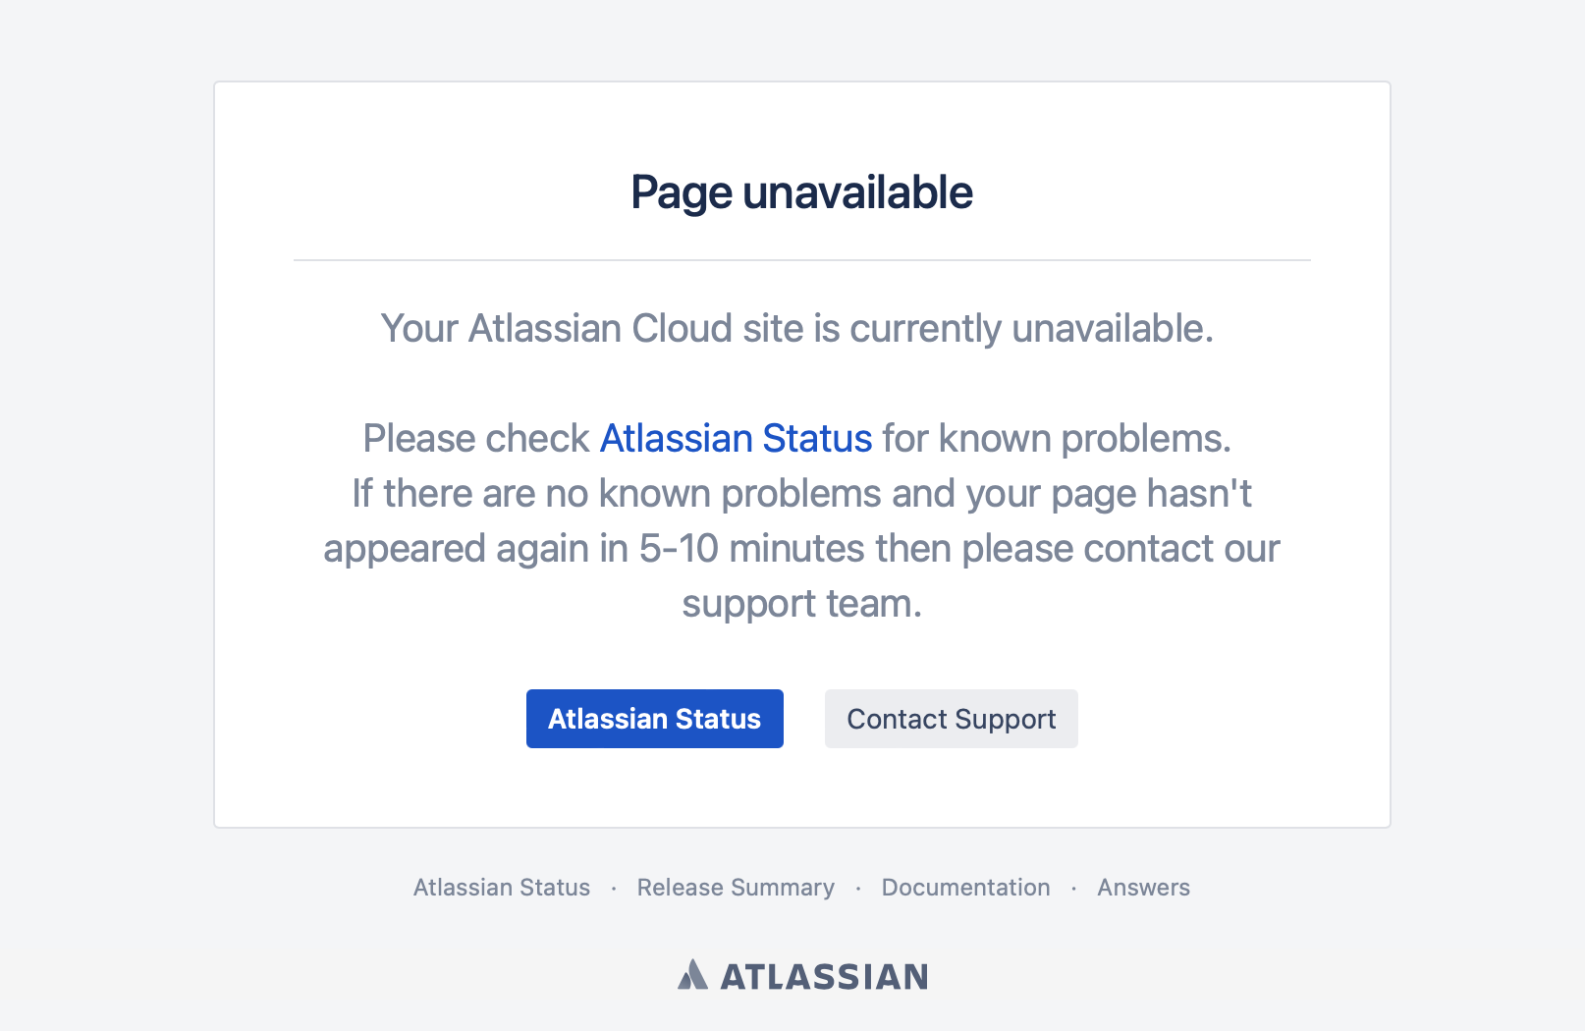Open the inline Atlassian Status link in the paragraph
Screen dimensions: 1585x1031
[735, 438]
